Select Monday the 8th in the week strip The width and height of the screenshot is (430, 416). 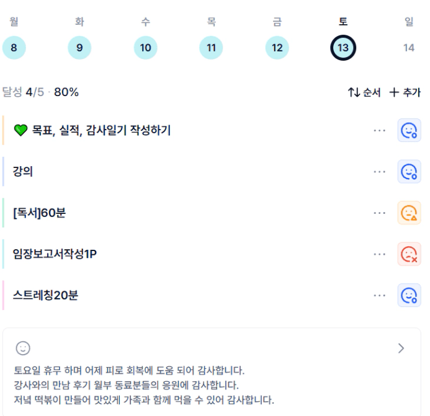pos(14,48)
